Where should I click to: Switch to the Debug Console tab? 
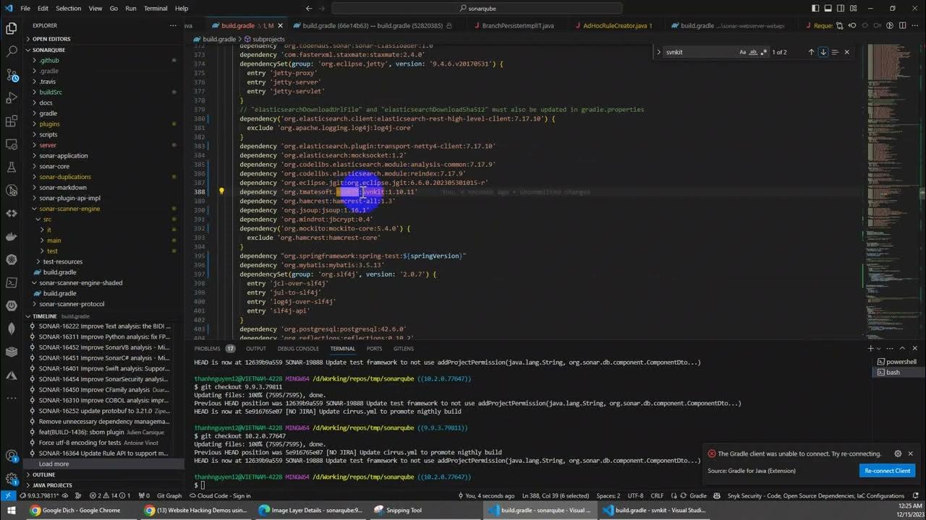tap(298, 348)
